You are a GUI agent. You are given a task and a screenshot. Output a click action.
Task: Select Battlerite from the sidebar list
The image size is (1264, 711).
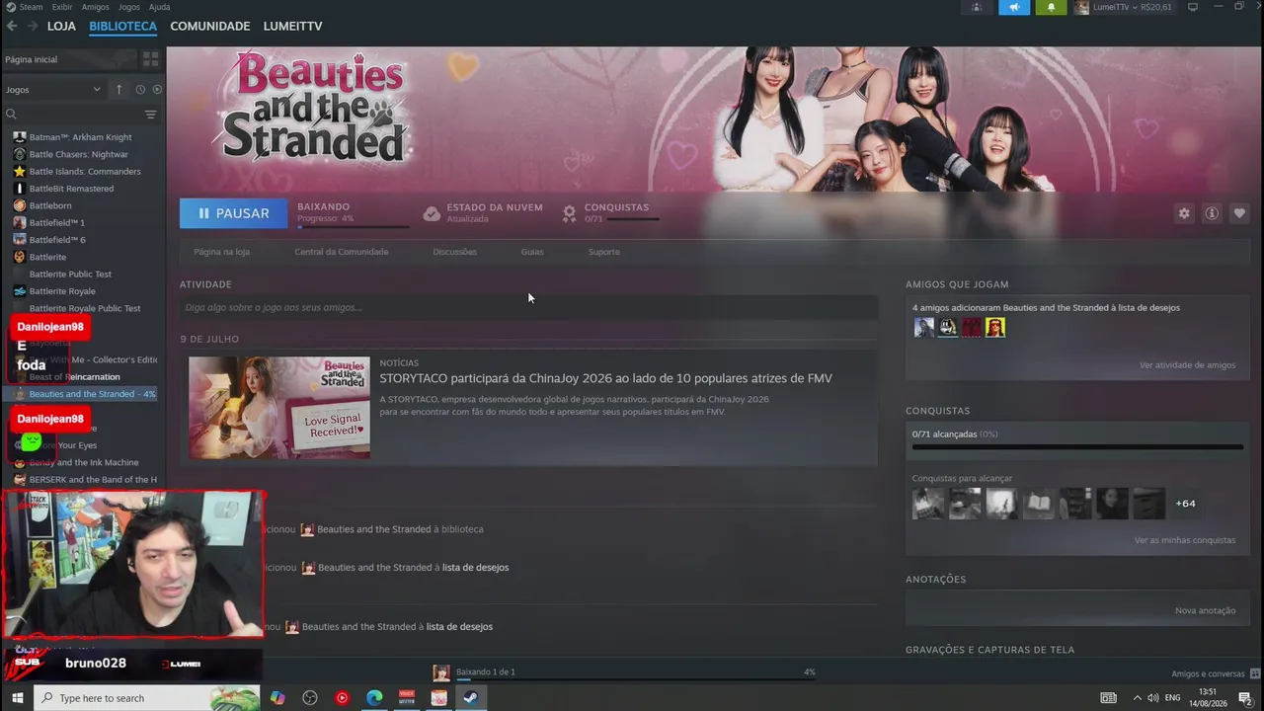47,257
